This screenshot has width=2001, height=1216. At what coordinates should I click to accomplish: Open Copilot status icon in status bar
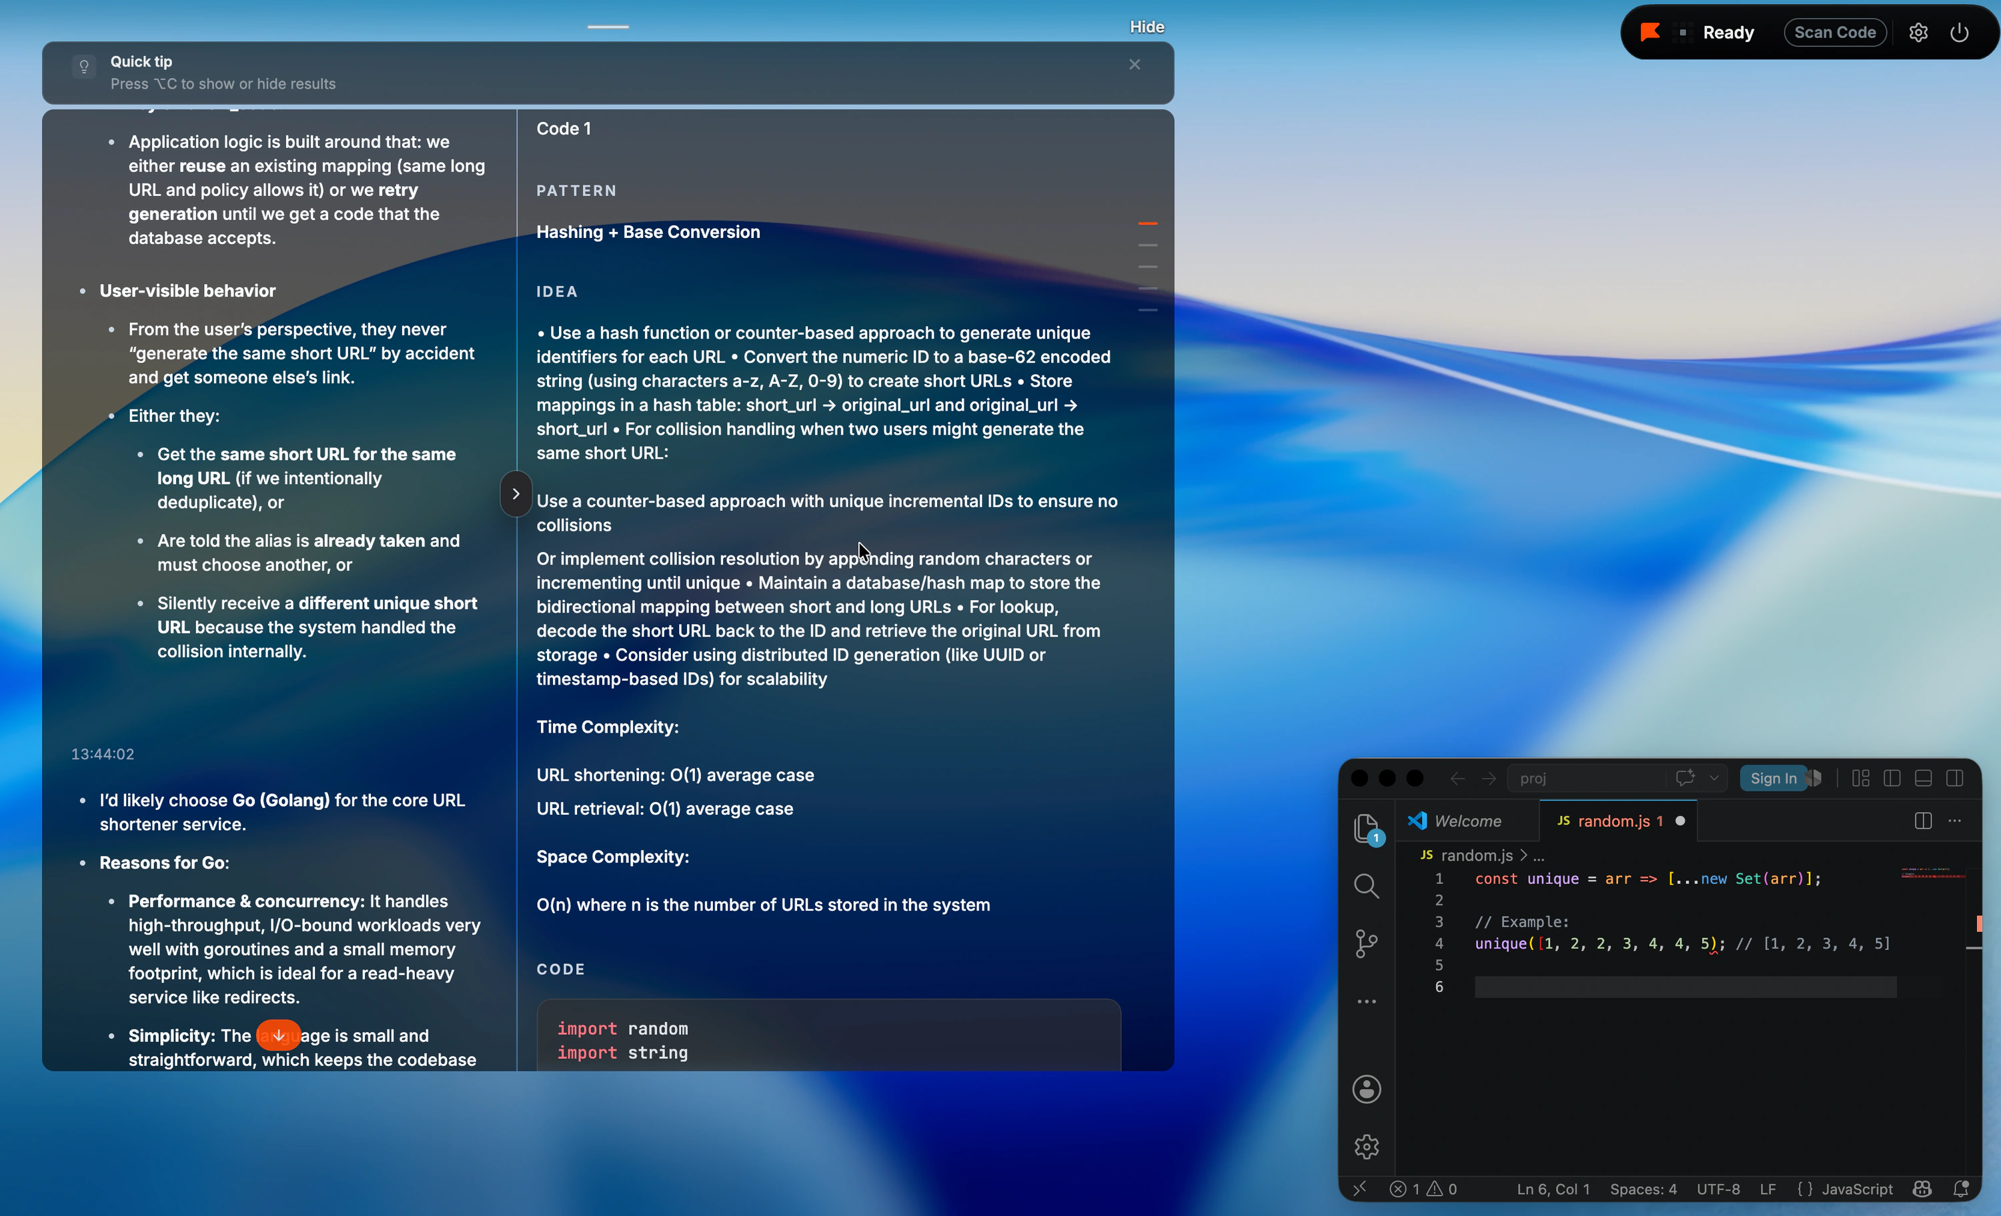[1922, 1189]
